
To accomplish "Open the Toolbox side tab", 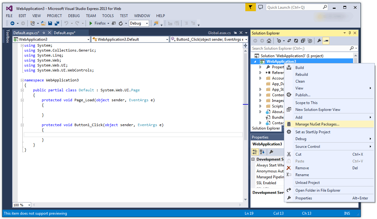I will (x=7, y=36).
